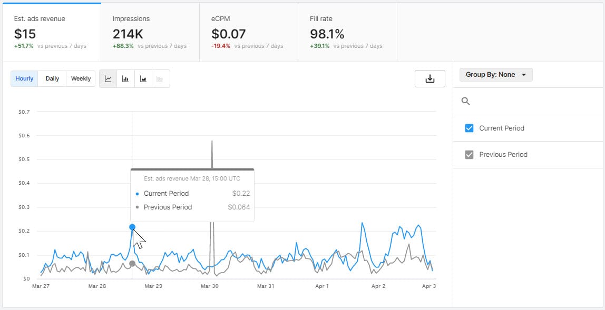Switch to Weekly granularity
The image size is (605, 310).
81,79
